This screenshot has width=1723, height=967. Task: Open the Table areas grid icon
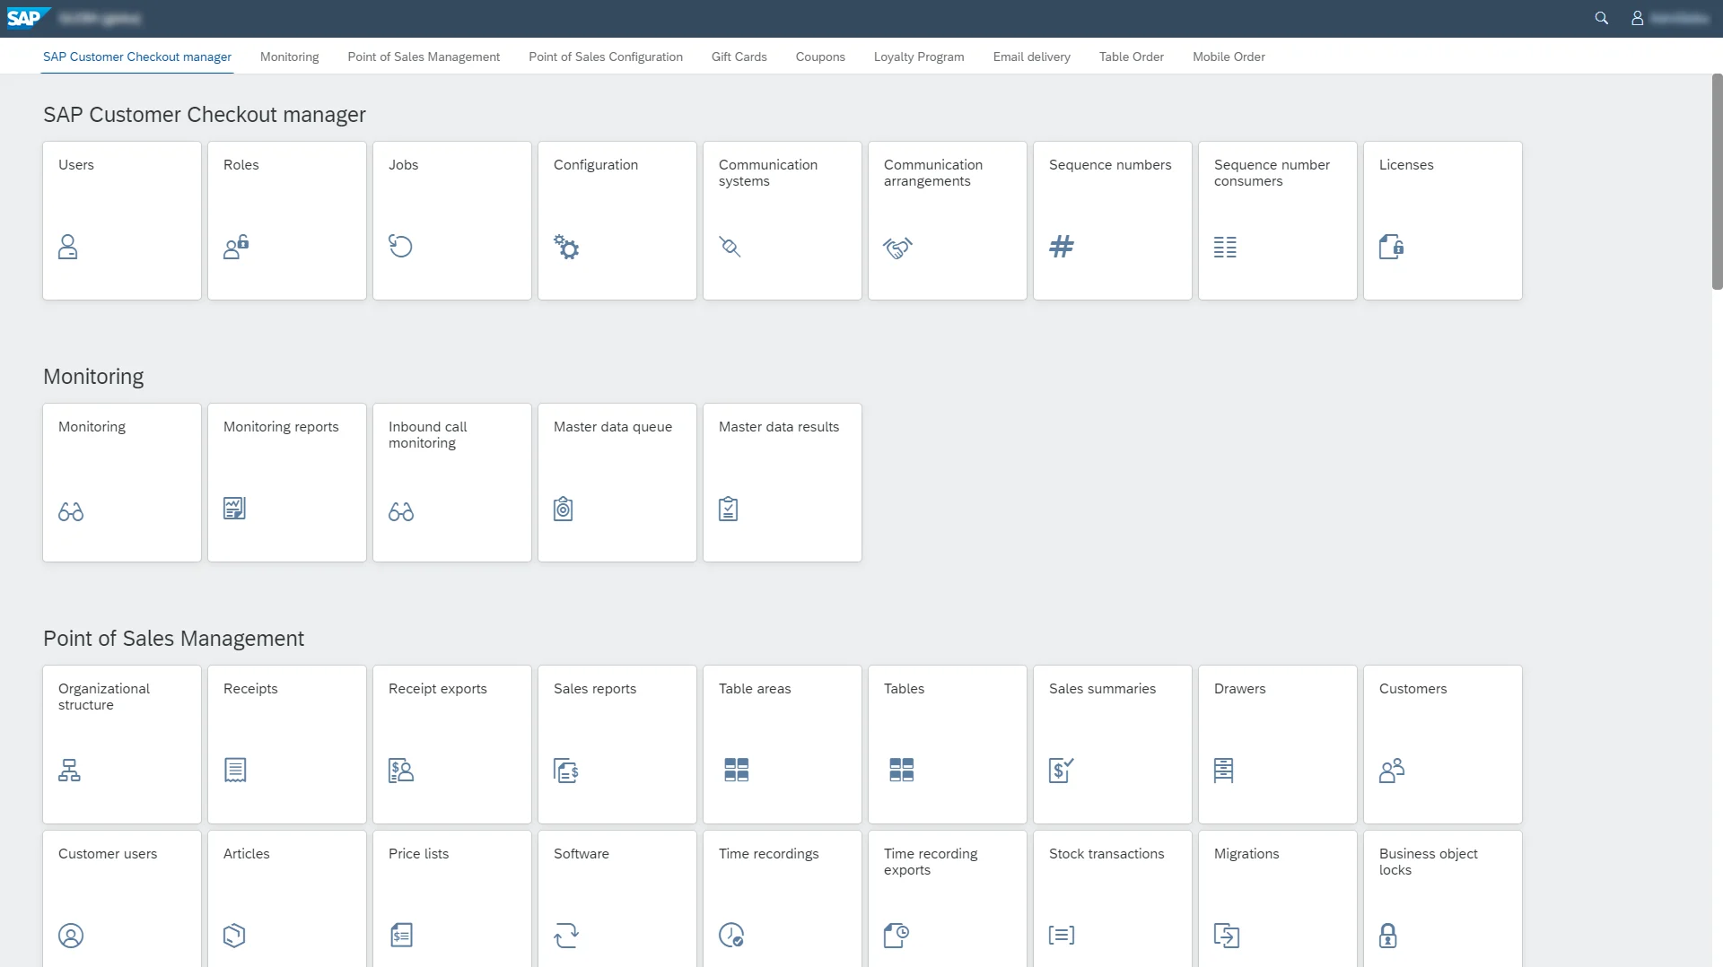[x=737, y=770]
